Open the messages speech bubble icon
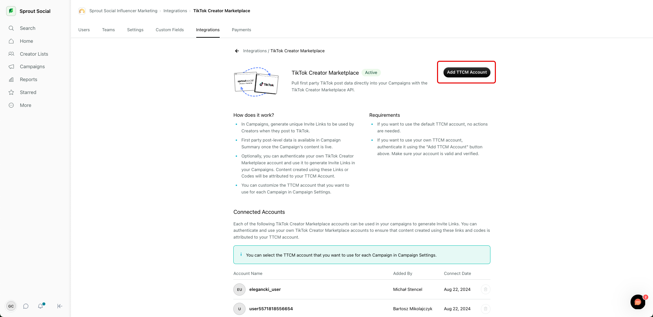Viewport: 653px width, 317px height. click(26, 306)
